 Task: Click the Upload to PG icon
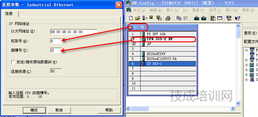(204, 18)
